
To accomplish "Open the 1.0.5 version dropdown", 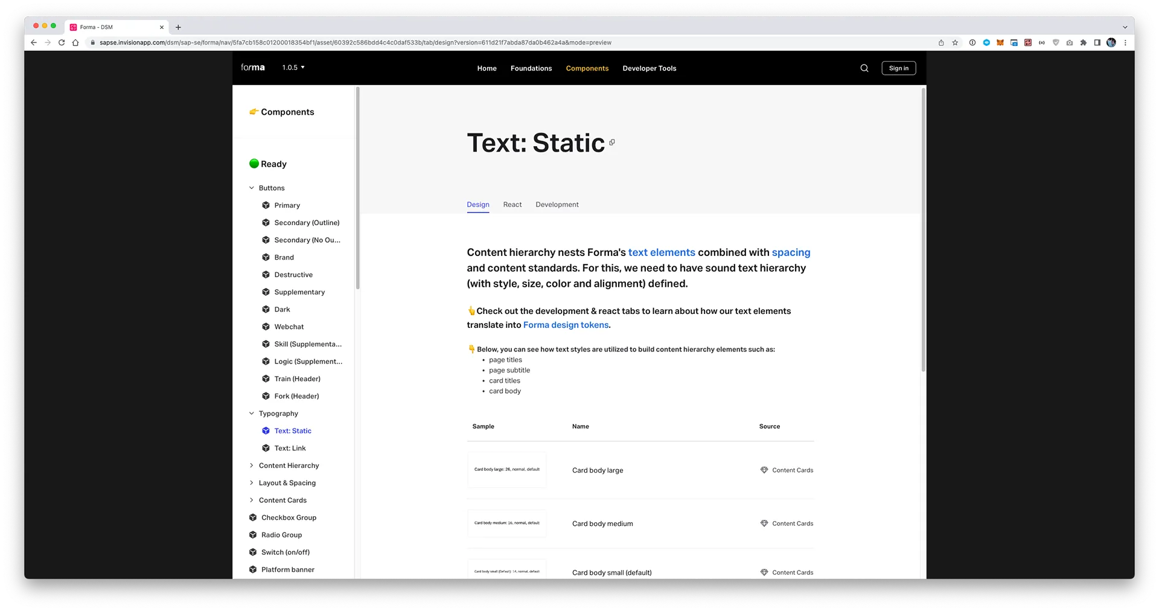I will point(293,68).
